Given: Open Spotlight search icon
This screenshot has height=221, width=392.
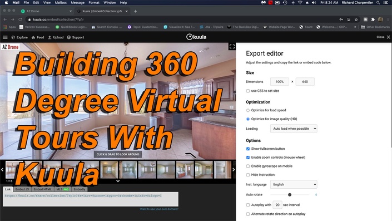Looking at the screenshot, I should pos(378,2).
